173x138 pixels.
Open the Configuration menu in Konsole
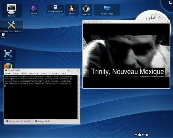[x=54, y=73]
